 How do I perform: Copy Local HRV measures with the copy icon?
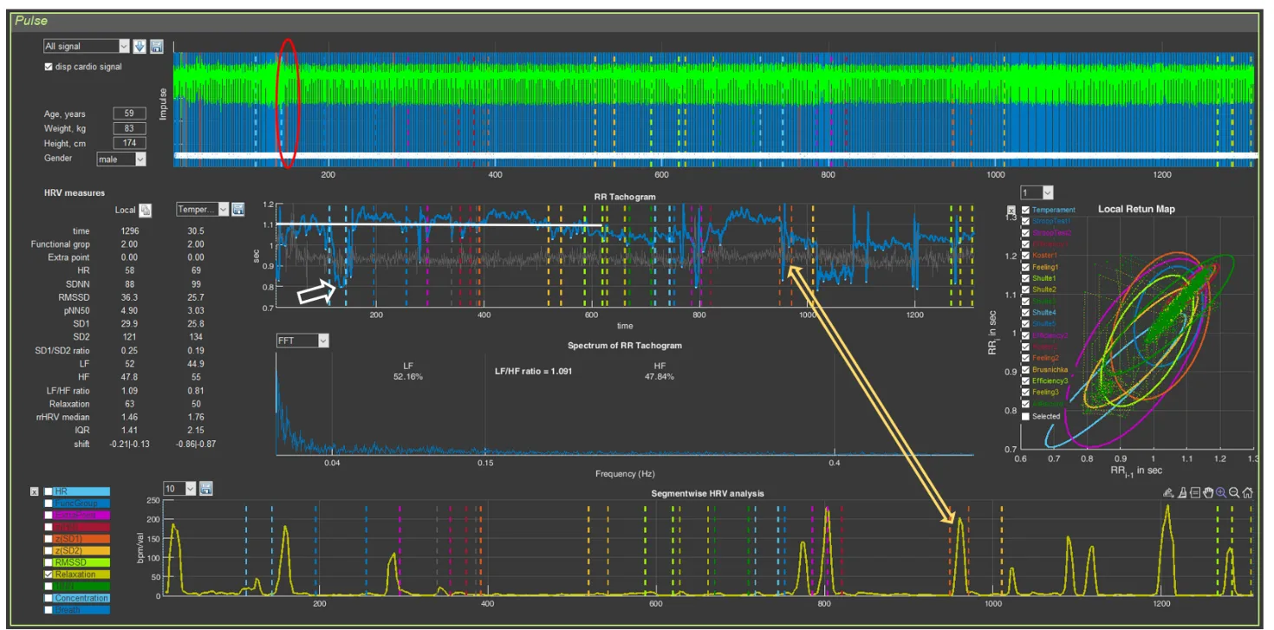point(146,210)
